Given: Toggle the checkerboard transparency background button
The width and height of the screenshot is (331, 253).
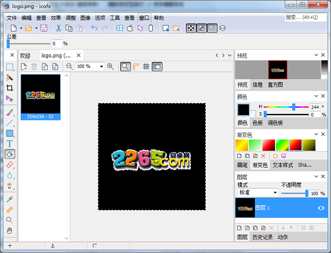Looking at the screenshot, I should click(x=190, y=28).
